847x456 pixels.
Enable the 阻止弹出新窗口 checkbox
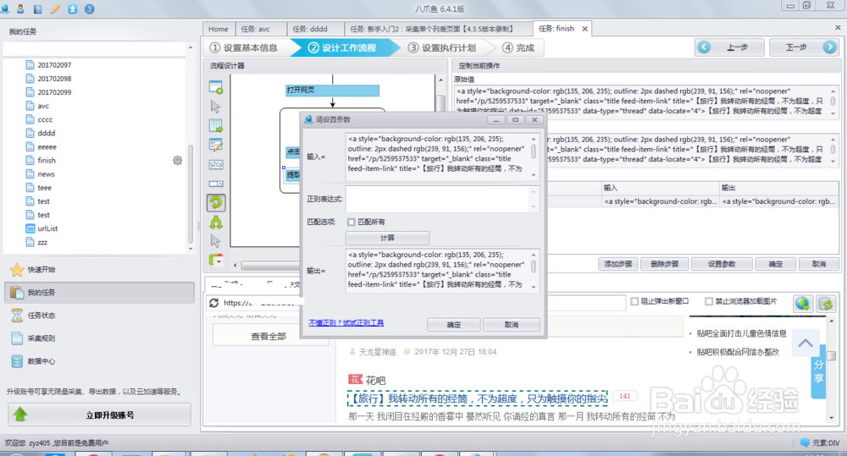tap(634, 301)
